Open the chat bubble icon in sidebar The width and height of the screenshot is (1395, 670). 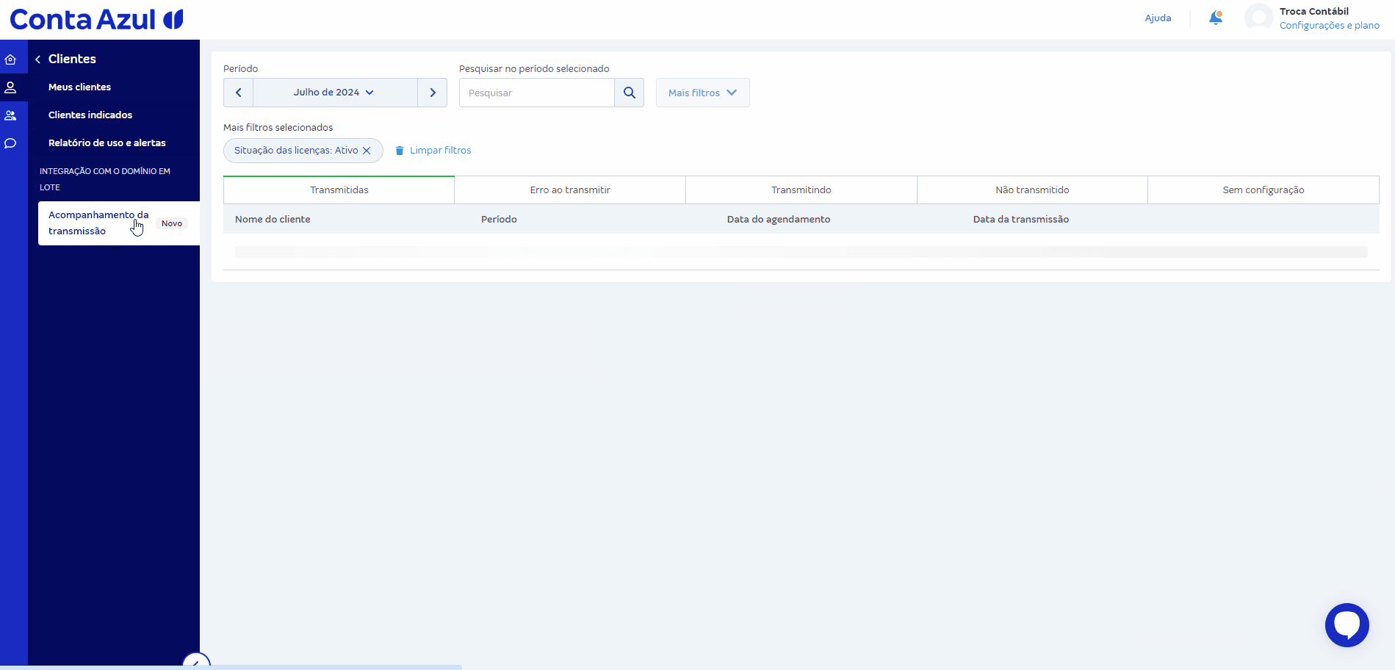pyautogui.click(x=11, y=143)
